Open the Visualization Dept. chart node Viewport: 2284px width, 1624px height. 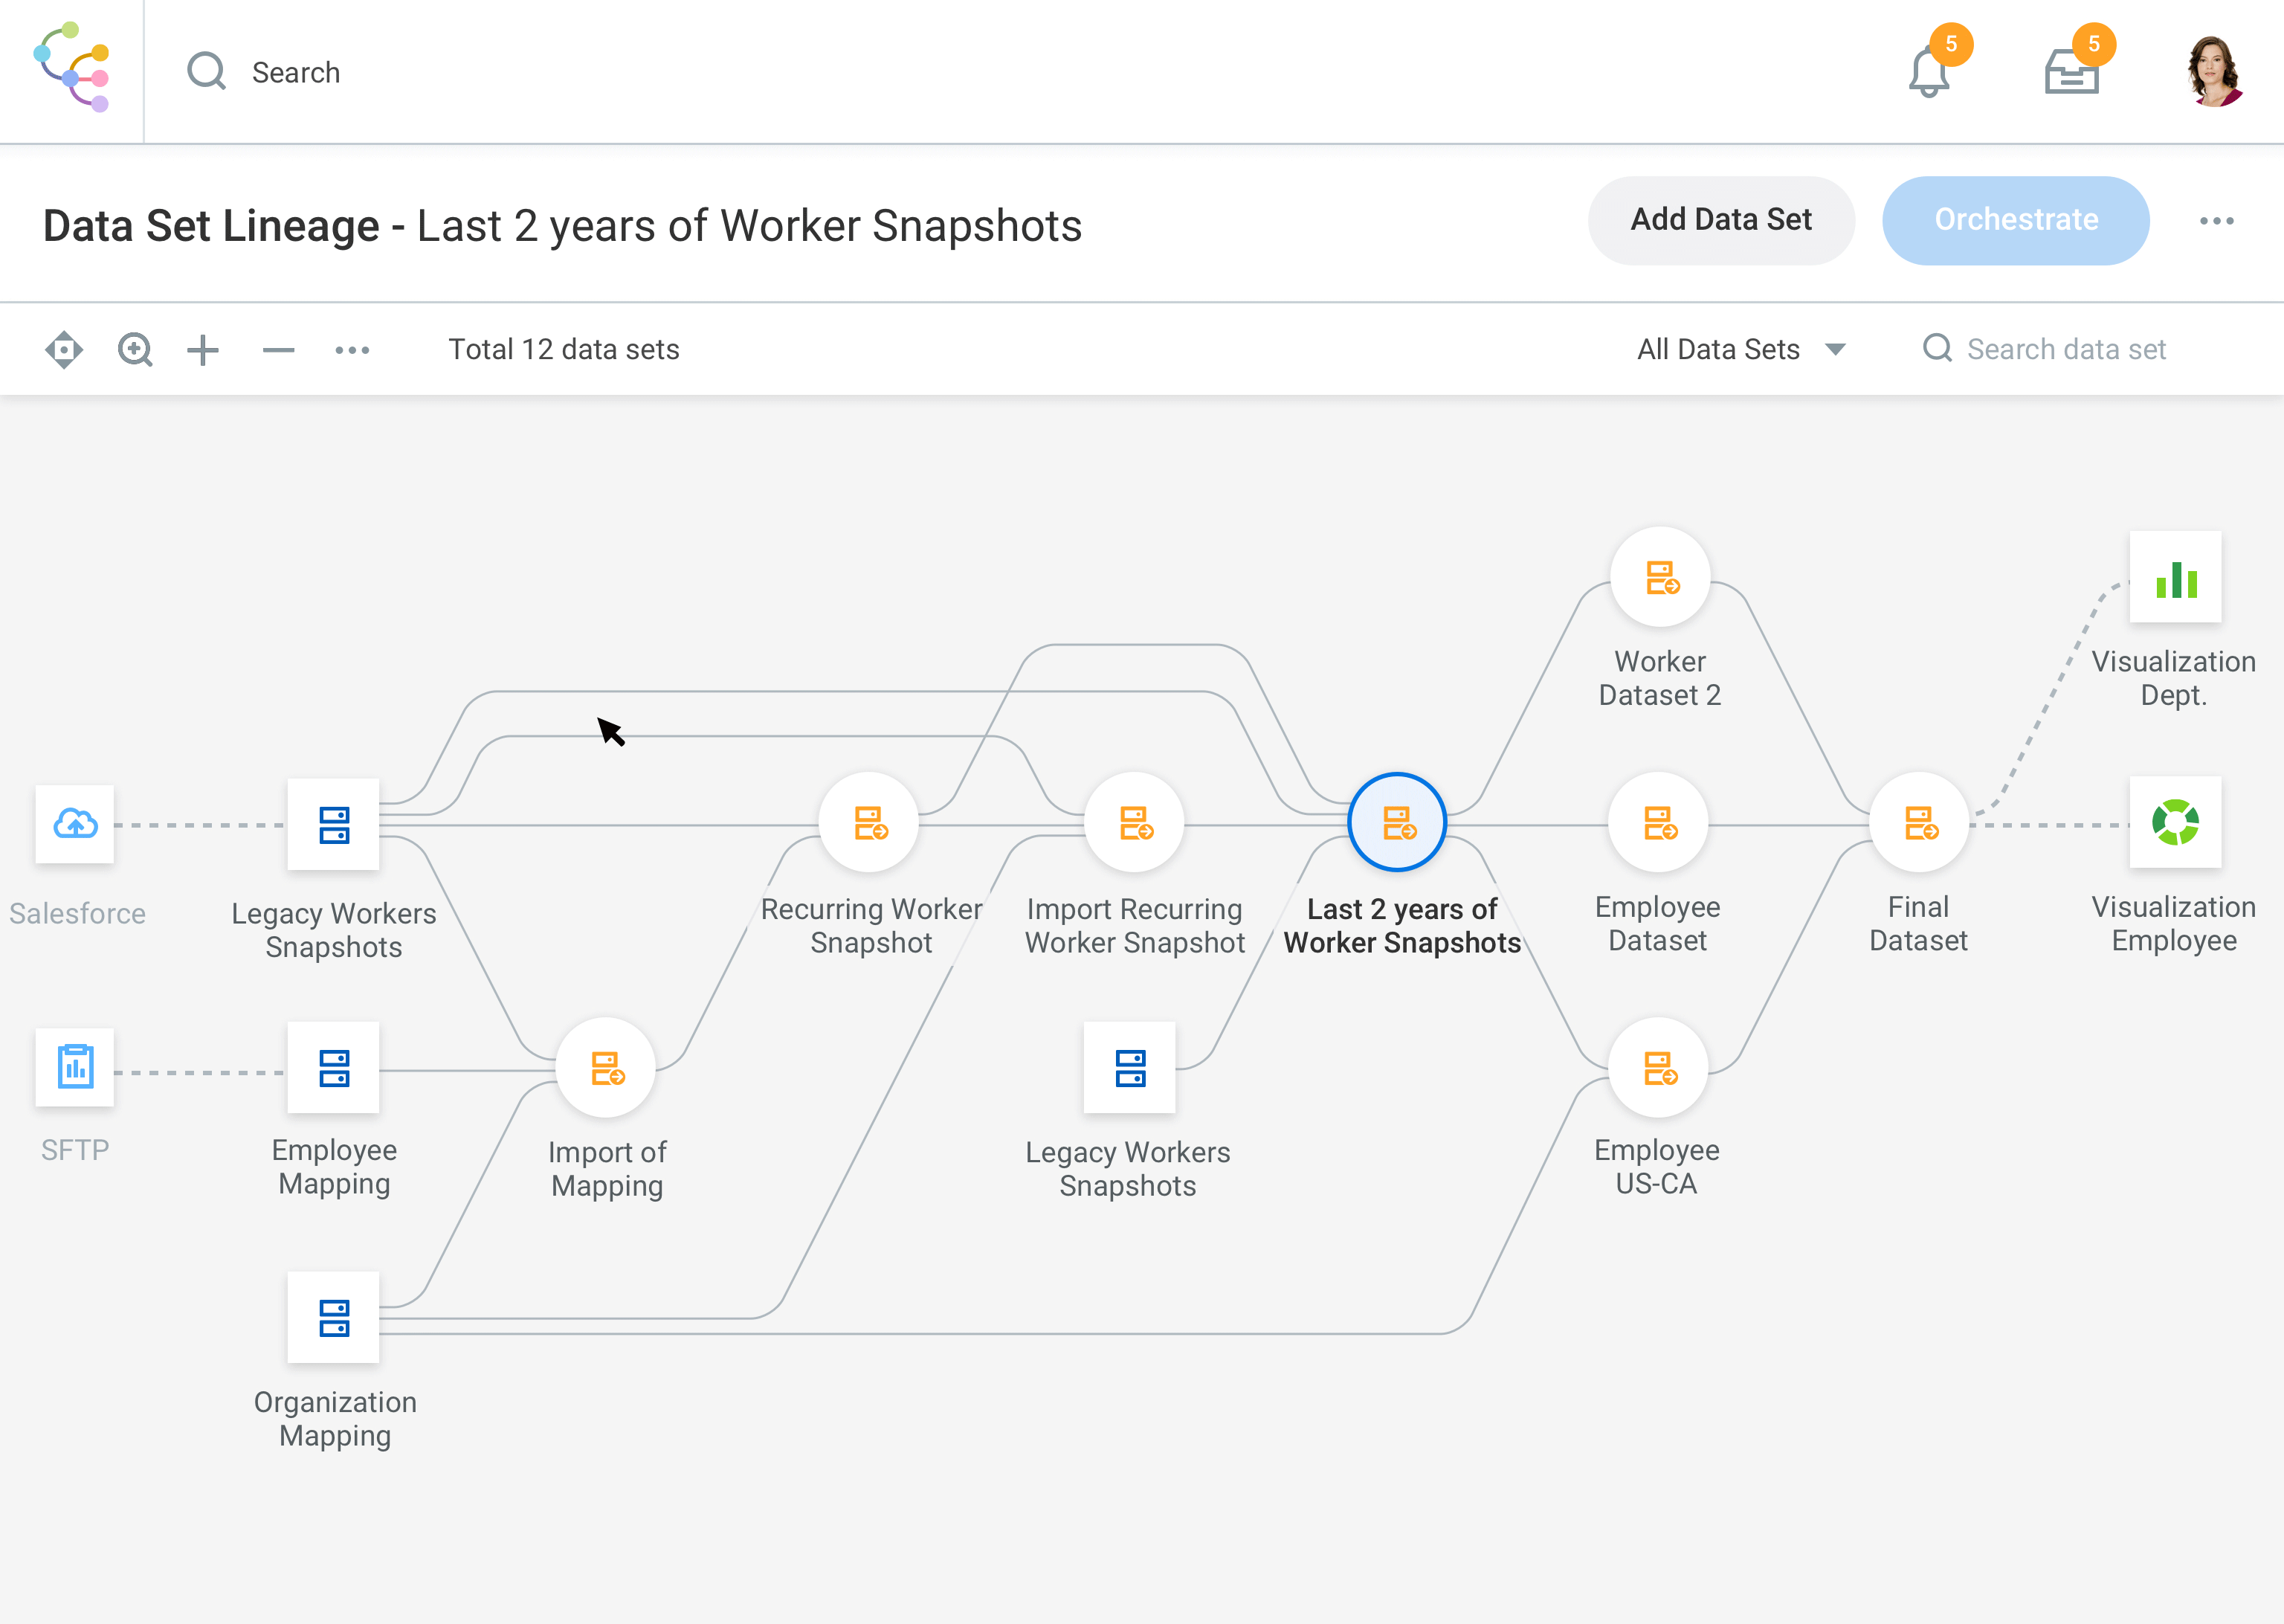[2175, 577]
